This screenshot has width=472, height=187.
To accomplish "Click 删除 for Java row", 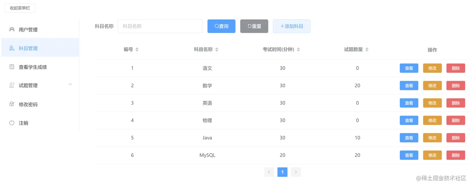I will (x=456, y=138).
